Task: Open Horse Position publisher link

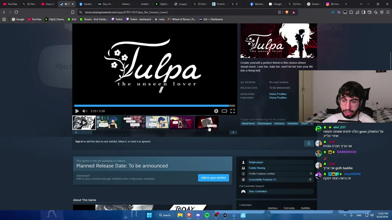Action: point(278,98)
